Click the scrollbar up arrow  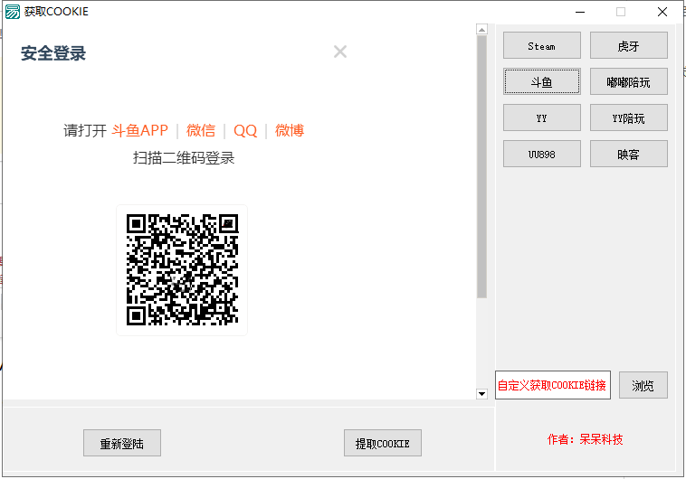481,29
